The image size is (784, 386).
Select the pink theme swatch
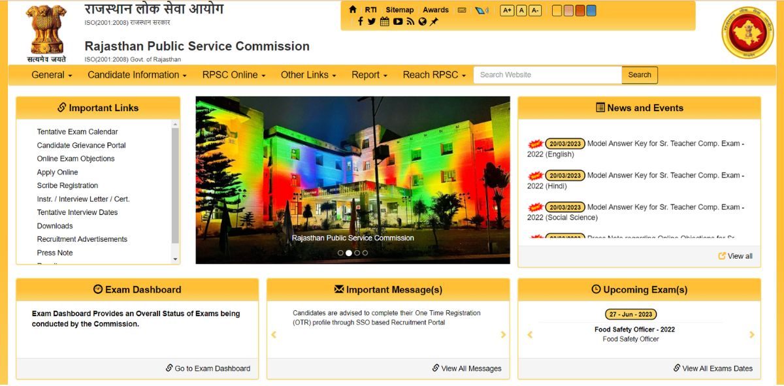click(568, 10)
